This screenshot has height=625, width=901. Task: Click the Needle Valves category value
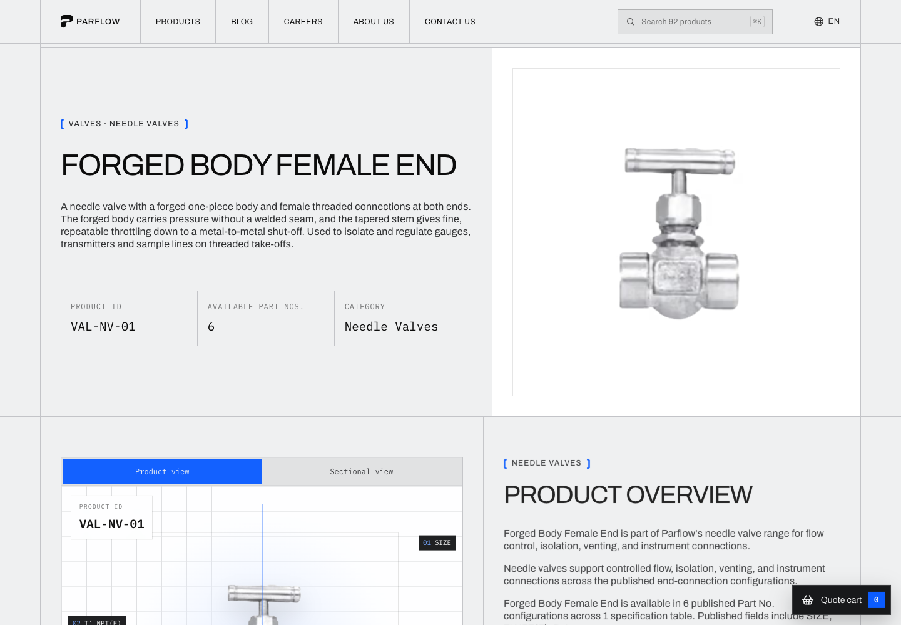[391, 327]
